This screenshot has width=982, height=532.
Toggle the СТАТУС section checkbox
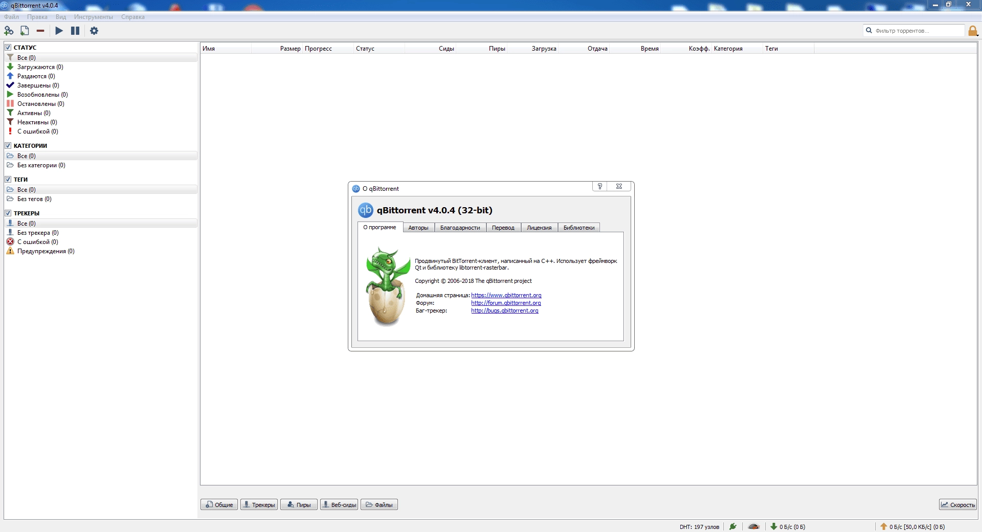[x=8, y=47]
